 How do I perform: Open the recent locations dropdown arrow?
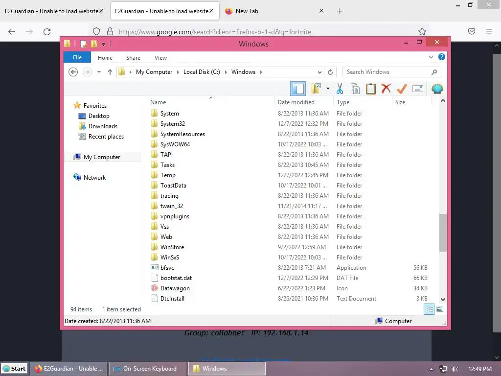99,72
